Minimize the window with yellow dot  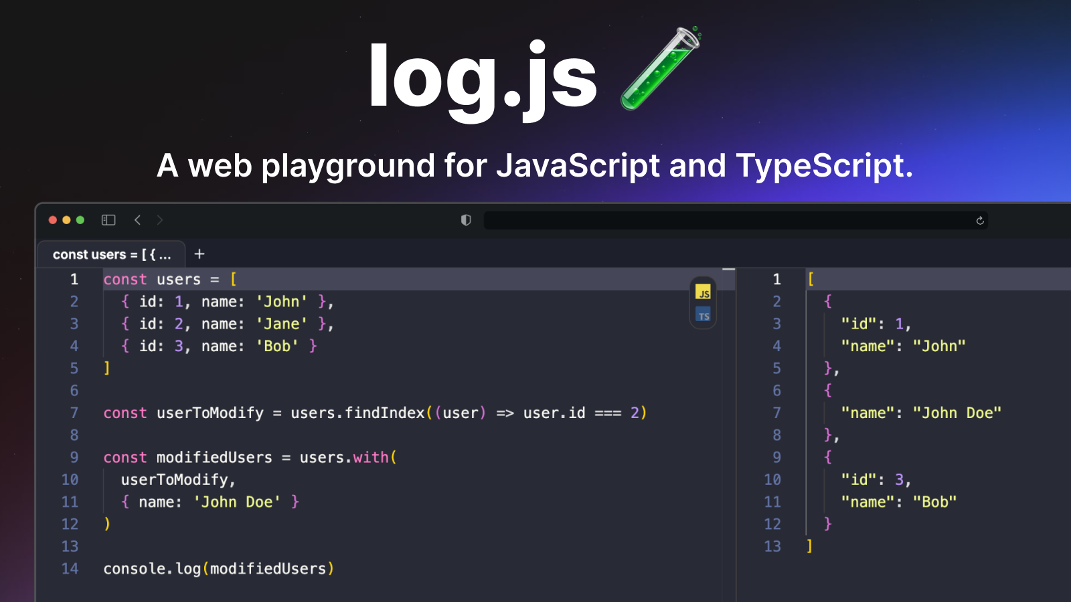coord(66,220)
